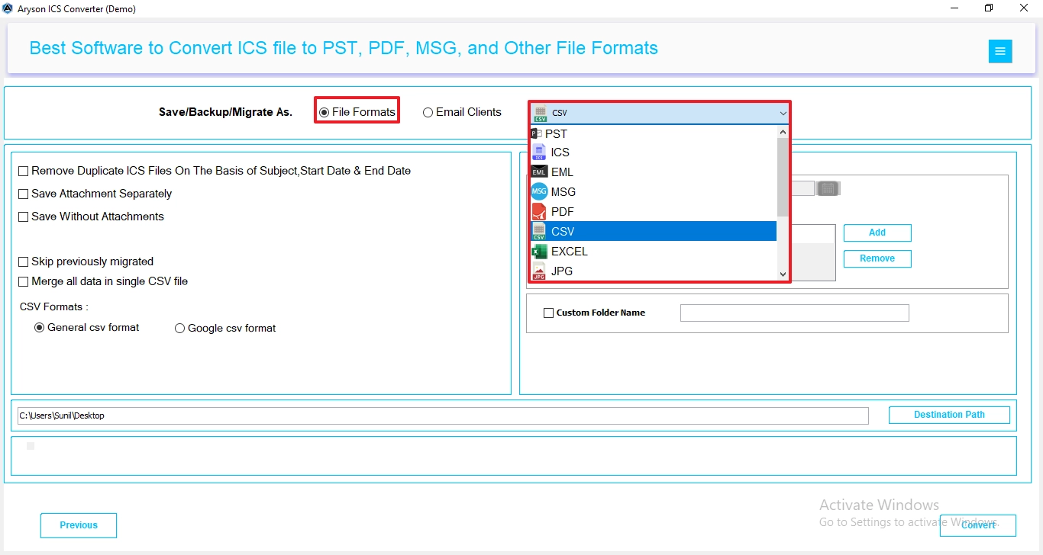
Task: Select the File Formats radio button
Action: click(x=324, y=112)
